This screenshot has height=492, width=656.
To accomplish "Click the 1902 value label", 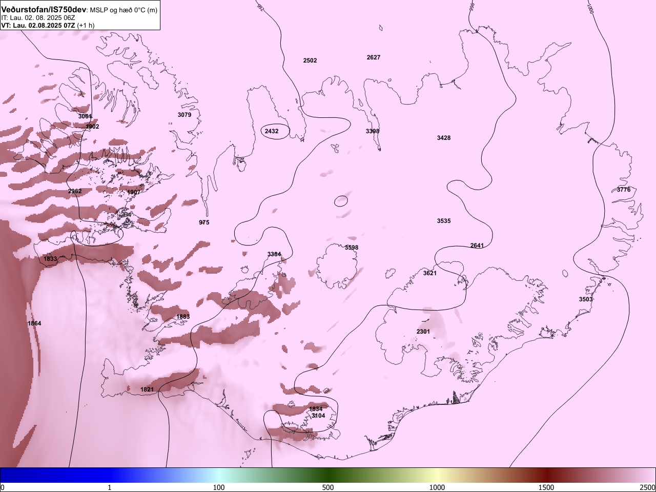I will (x=92, y=127).
